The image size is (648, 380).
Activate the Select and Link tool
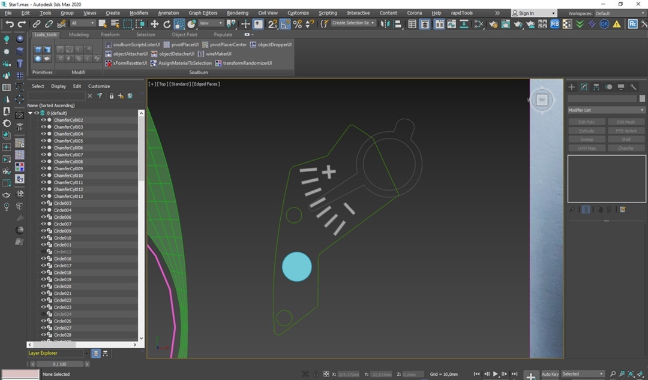pos(37,24)
